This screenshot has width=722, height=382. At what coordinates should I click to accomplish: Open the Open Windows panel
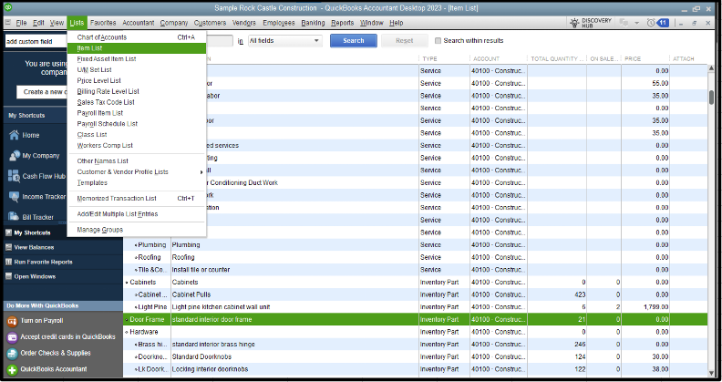[x=35, y=276]
